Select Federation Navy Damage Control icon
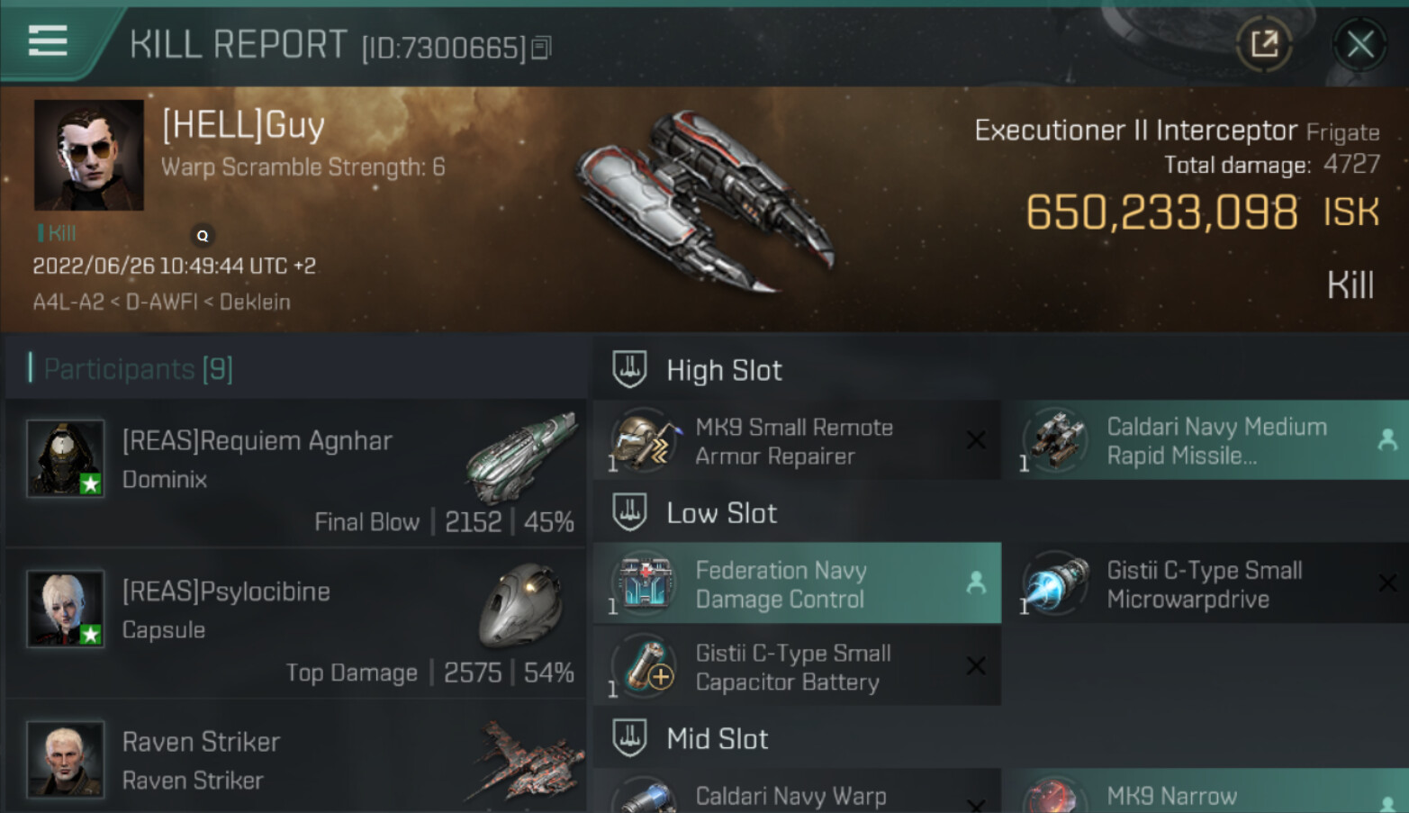 coord(643,583)
